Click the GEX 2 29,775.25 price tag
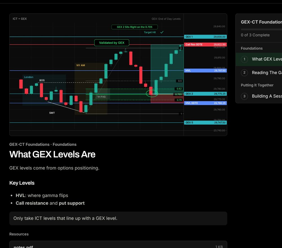The image size is (282, 248). click(205, 94)
